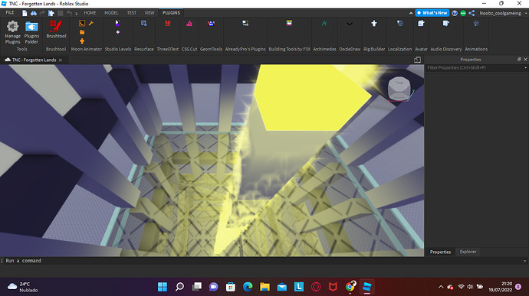Click the new file icon in quick access
This screenshot has width=529, height=296.
click(25, 13)
